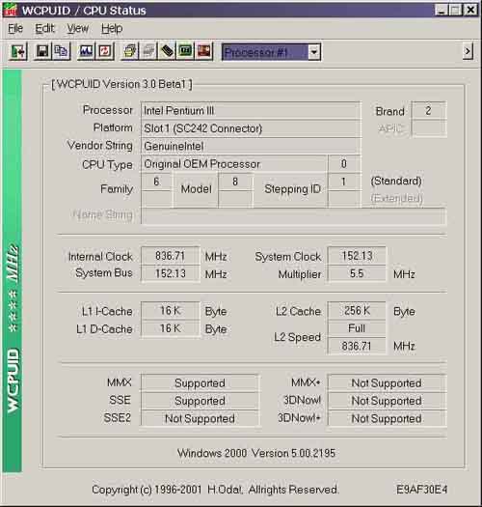Click the MMX Supported field

pyautogui.click(x=200, y=383)
